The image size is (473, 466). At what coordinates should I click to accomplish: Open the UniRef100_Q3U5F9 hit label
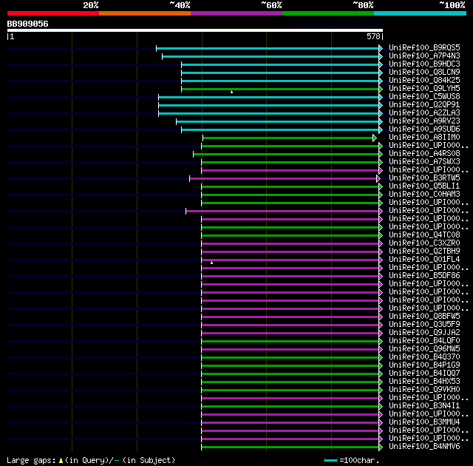(424, 325)
